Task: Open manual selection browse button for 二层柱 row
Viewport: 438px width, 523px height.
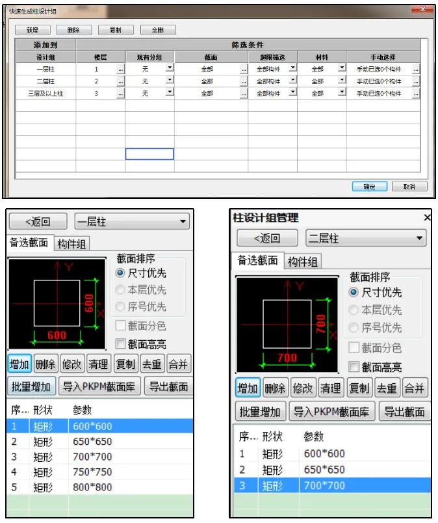Action: click(x=416, y=81)
